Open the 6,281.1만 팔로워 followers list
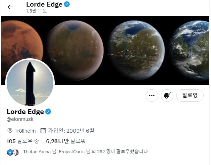 click(x=66, y=141)
